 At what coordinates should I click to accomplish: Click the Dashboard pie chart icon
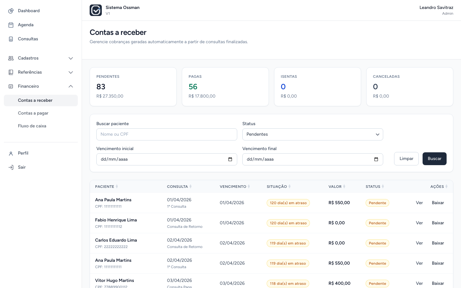tap(11, 11)
